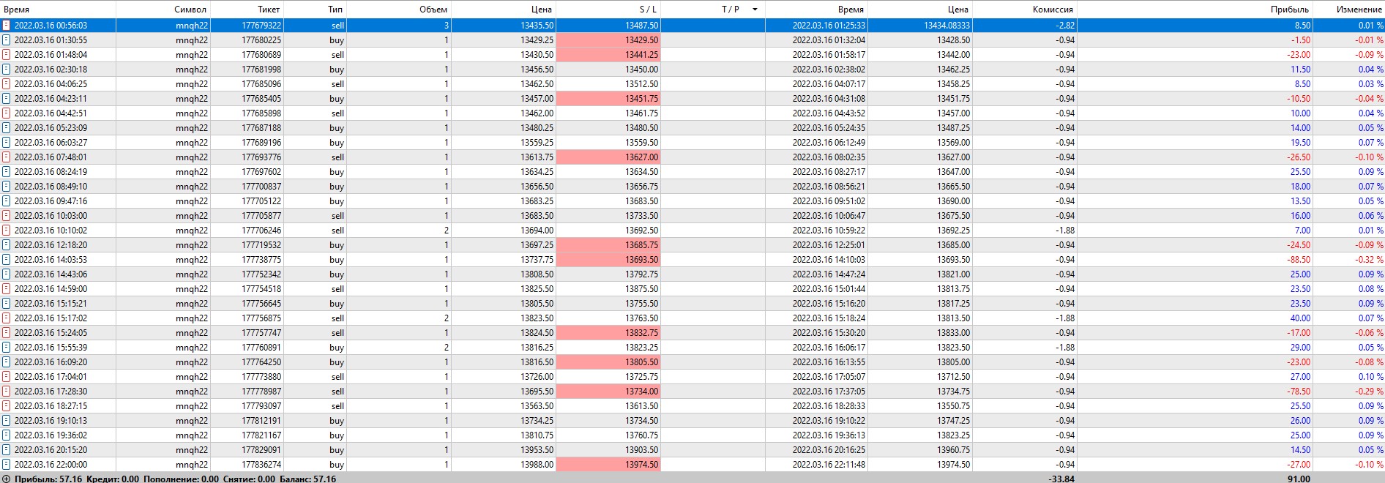Sort by the Тип column header

(335, 10)
